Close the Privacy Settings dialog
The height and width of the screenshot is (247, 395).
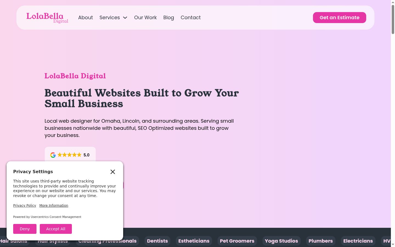point(113,172)
